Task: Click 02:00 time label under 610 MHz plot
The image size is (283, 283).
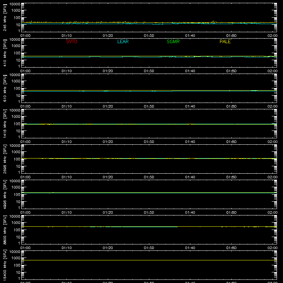Action: coord(272,106)
